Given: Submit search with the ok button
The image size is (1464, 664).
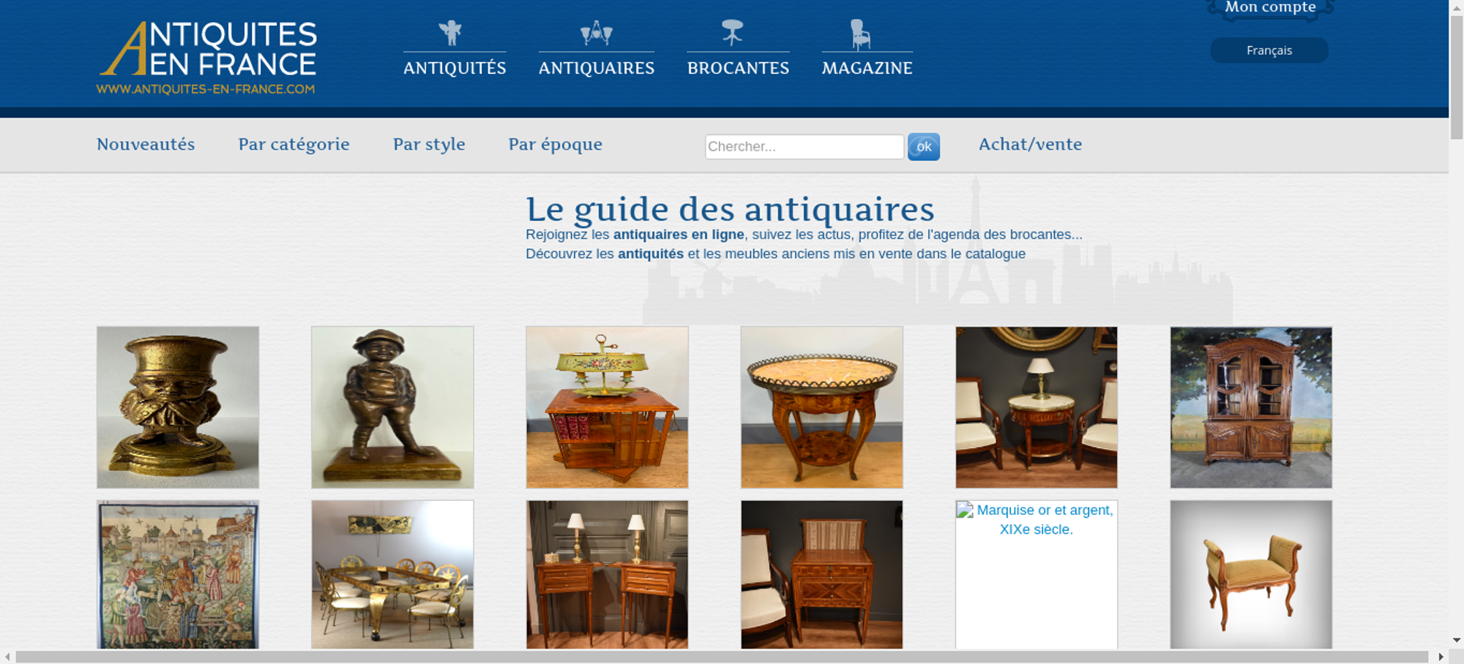Looking at the screenshot, I should (924, 146).
